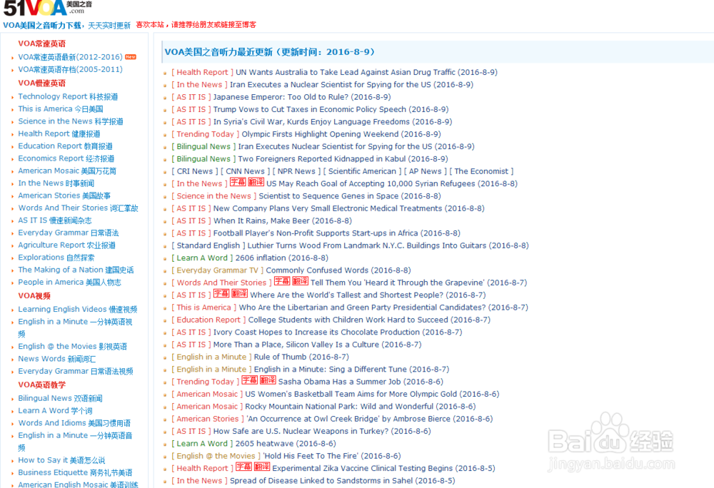Open Learning English Videos 慢速视频 link
714x488 pixels.
point(78,309)
